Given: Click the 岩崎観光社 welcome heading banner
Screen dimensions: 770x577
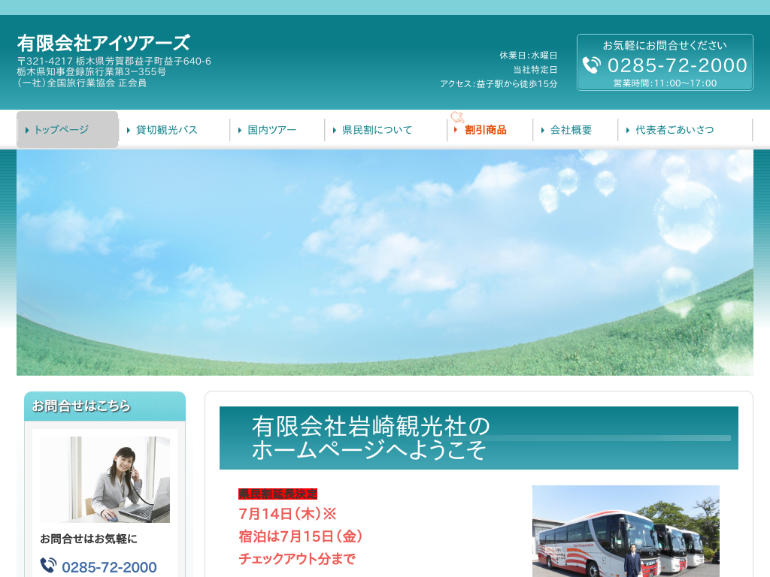Looking at the screenshot, I should pos(478,438).
